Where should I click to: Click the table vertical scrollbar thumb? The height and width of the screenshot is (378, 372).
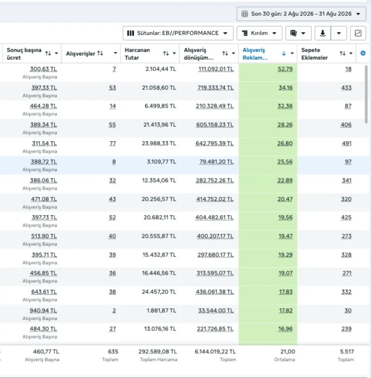coord(366,94)
